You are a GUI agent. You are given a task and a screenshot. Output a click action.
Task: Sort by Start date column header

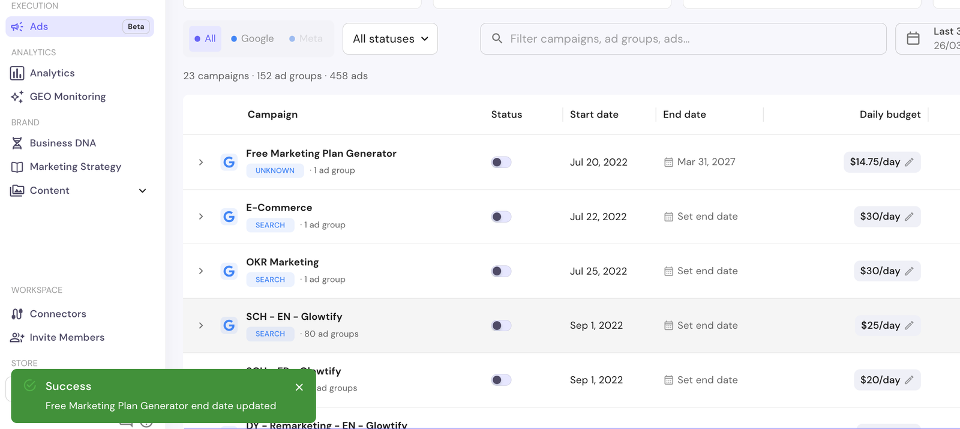[x=594, y=115]
